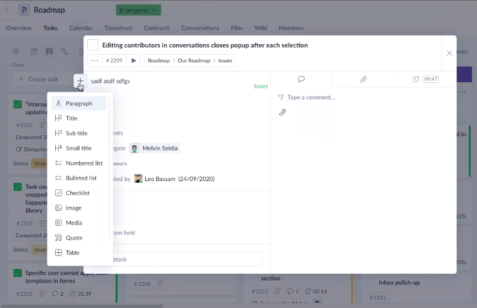This screenshot has width=477, height=308.
Task: Open the comments tab speech bubble
Action: point(301,79)
